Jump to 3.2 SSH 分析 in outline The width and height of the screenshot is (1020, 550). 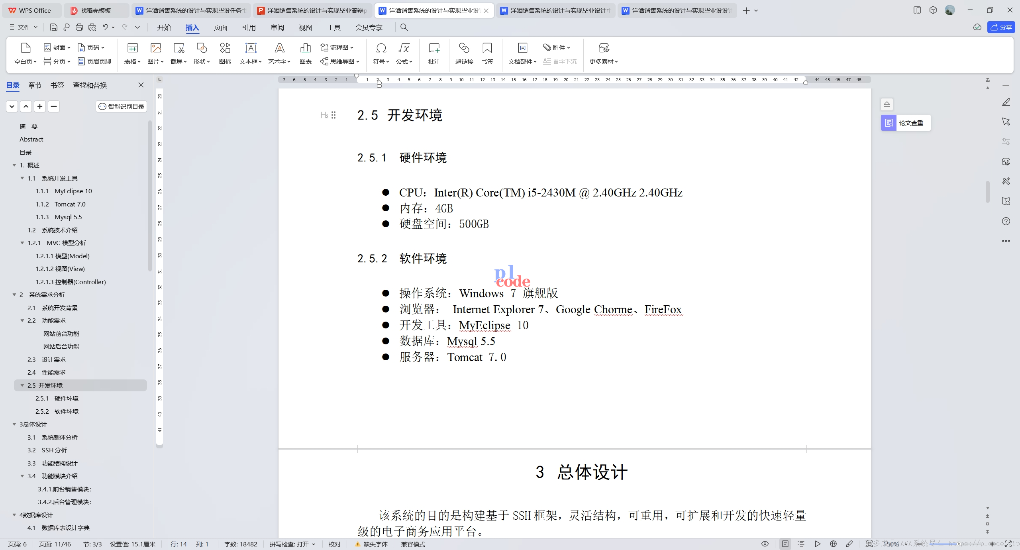[47, 450]
